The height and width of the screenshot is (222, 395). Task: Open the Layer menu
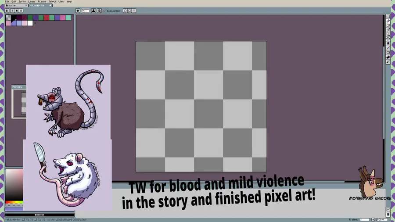click(32, 1)
